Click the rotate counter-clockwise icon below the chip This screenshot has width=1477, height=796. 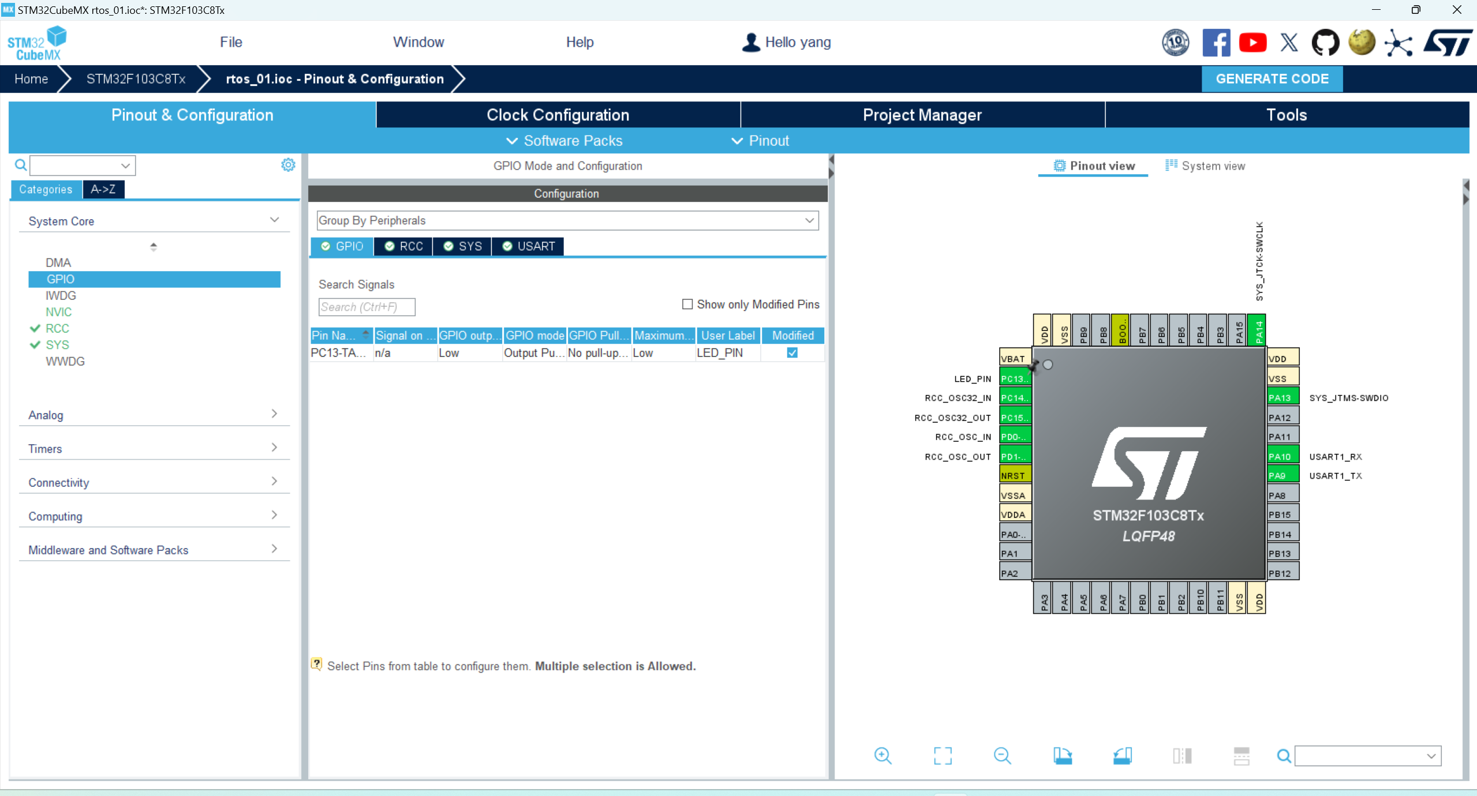click(1123, 756)
